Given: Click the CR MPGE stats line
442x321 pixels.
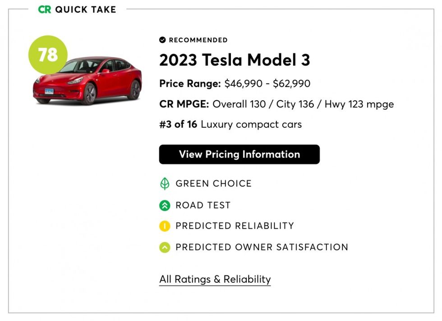Looking at the screenshot, I should [x=276, y=104].
